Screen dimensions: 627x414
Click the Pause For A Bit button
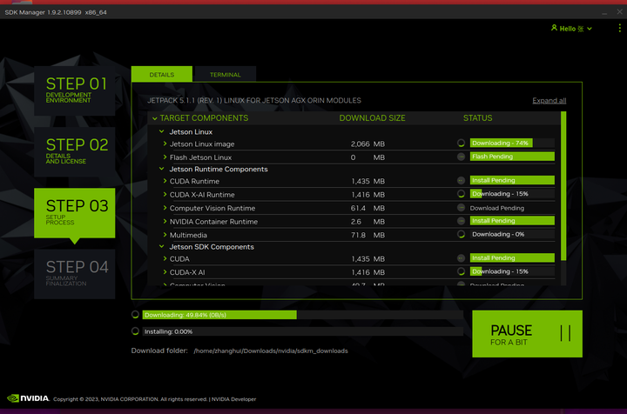(x=527, y=334)
